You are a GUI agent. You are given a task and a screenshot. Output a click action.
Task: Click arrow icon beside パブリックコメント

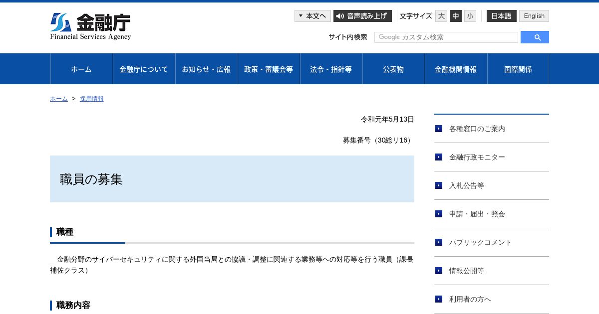coord(439,242)
